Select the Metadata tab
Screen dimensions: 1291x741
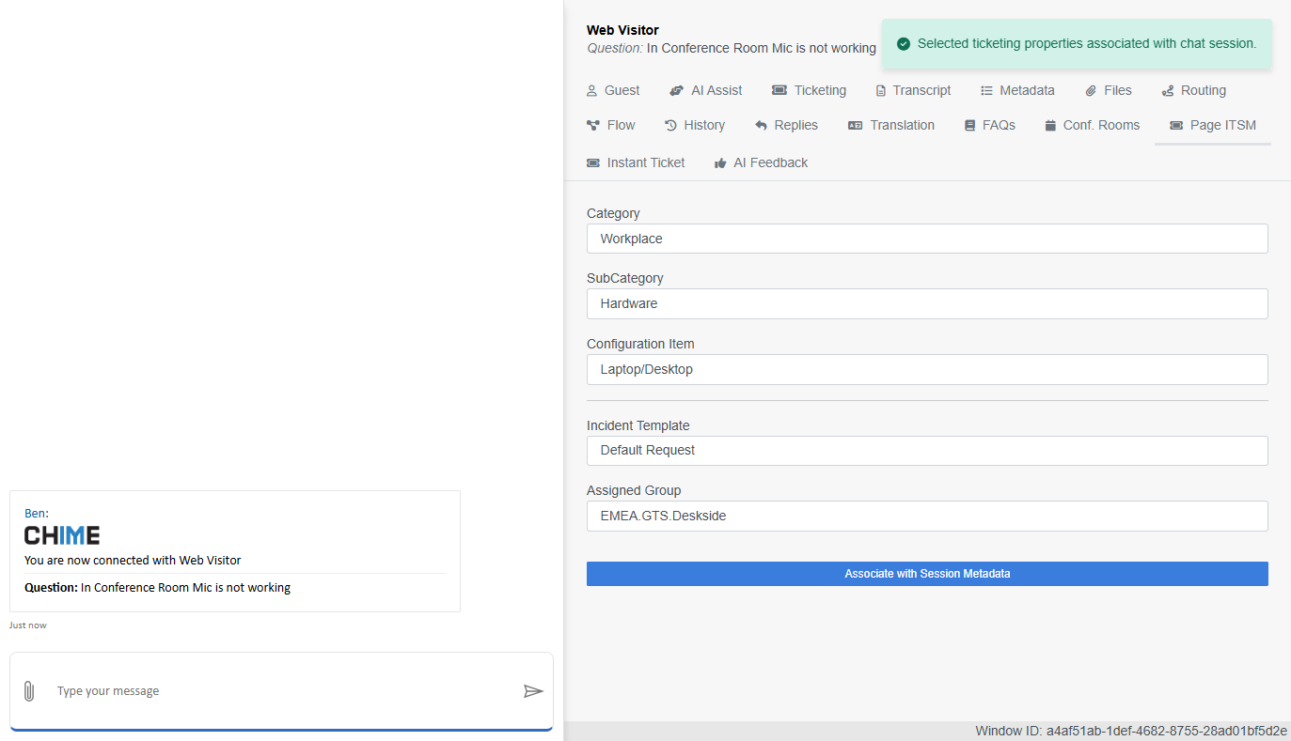[x=1016, y=91]
